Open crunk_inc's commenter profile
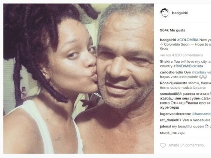This screenshot has height=158, width=211. pos(168,133)
